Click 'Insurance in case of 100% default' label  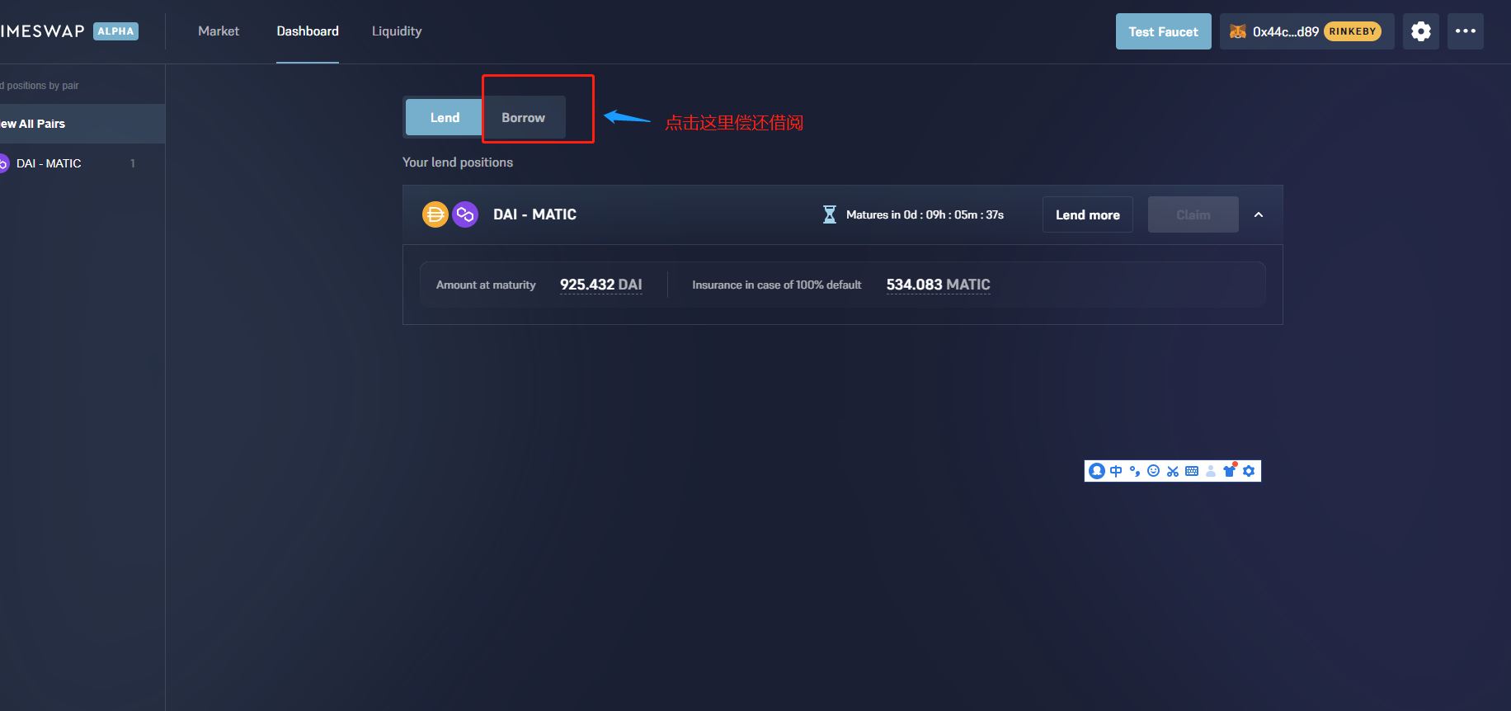coord(777,285)
